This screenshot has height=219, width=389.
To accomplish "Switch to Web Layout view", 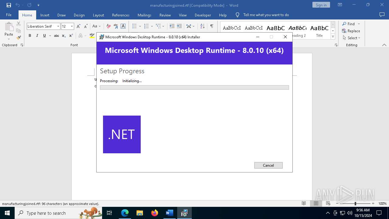I will pos(328,203).
